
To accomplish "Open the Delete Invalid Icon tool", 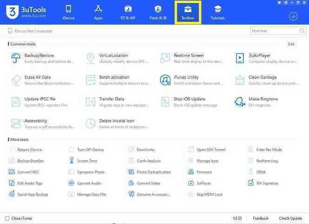I will point(91,124).
